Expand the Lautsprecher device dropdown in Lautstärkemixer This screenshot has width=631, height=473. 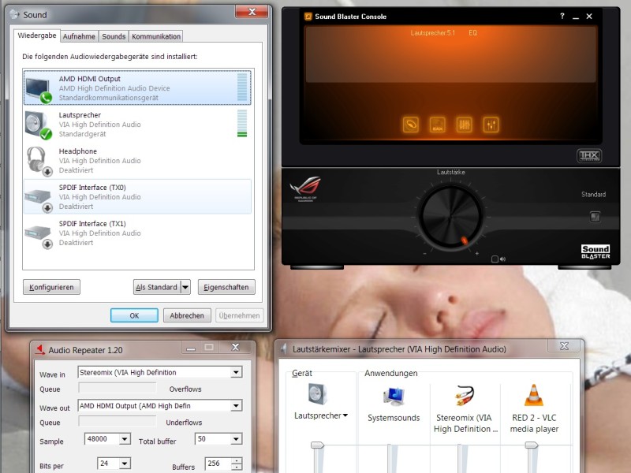(345, 415)
